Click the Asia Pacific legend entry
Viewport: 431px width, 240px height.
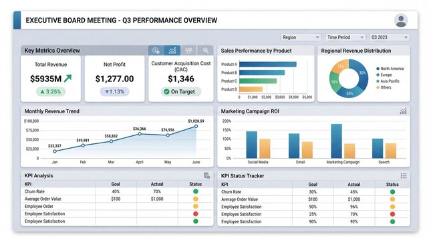(x=388, y=81)
